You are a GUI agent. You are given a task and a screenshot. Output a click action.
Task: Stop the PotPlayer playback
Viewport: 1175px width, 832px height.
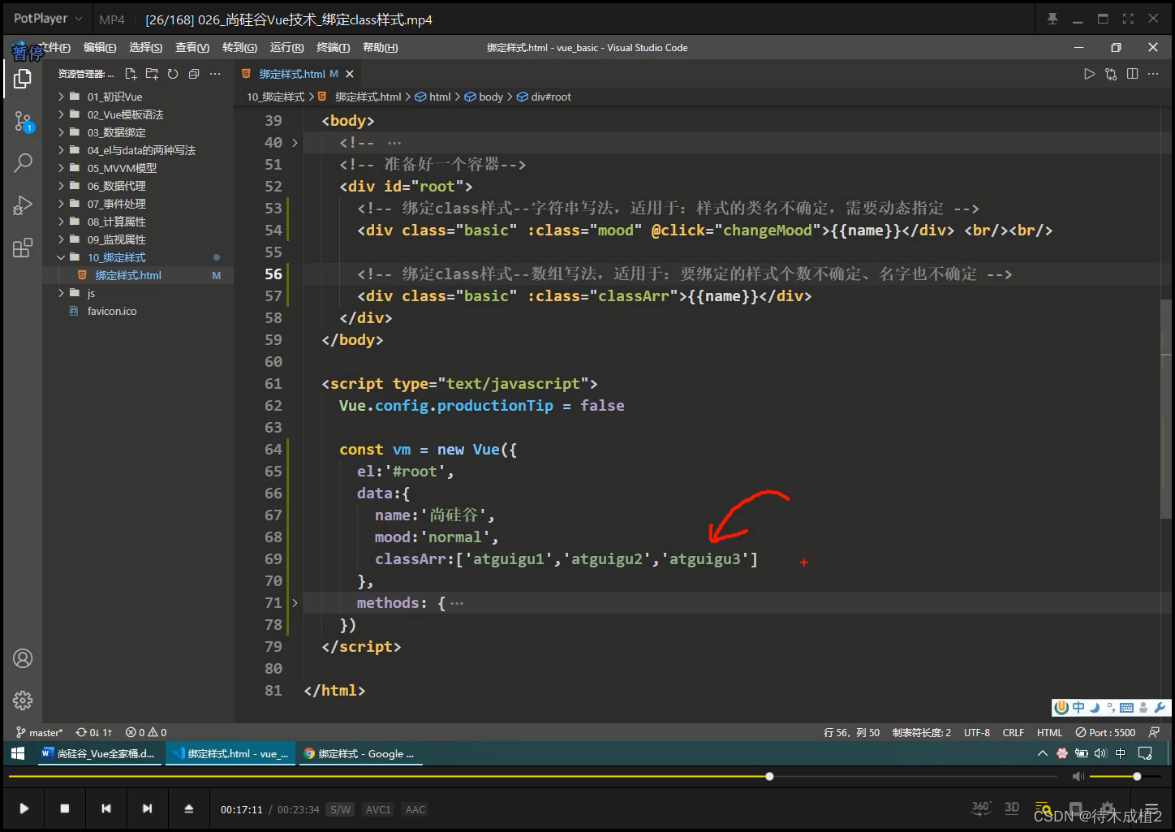tap(65, 808)
